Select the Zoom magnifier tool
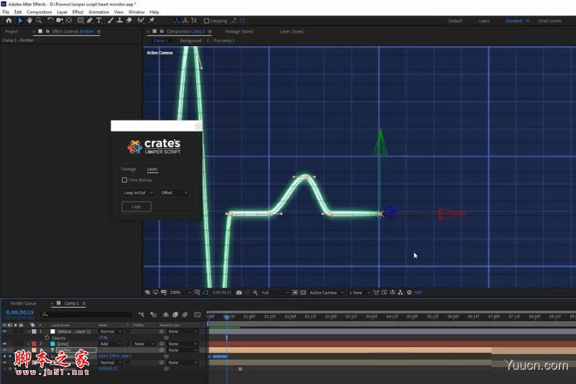Screen dimensions: 576x384 (x=38, y=21)
